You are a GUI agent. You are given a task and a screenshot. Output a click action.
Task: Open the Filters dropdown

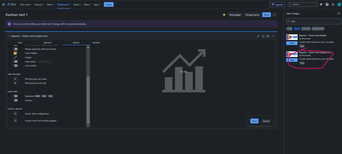coord(51,4)
